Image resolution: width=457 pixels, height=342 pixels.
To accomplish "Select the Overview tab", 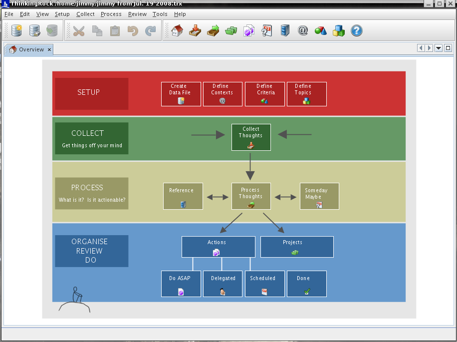I will coord(29,49).
